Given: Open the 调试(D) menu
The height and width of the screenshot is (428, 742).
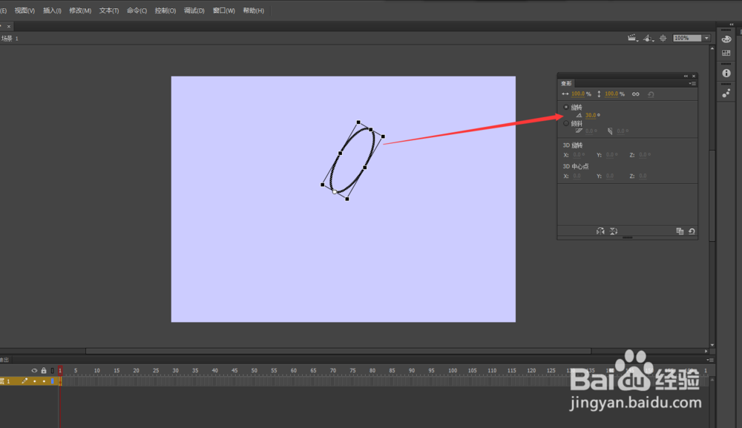Looking at the screenshot, I should (194, 10).
